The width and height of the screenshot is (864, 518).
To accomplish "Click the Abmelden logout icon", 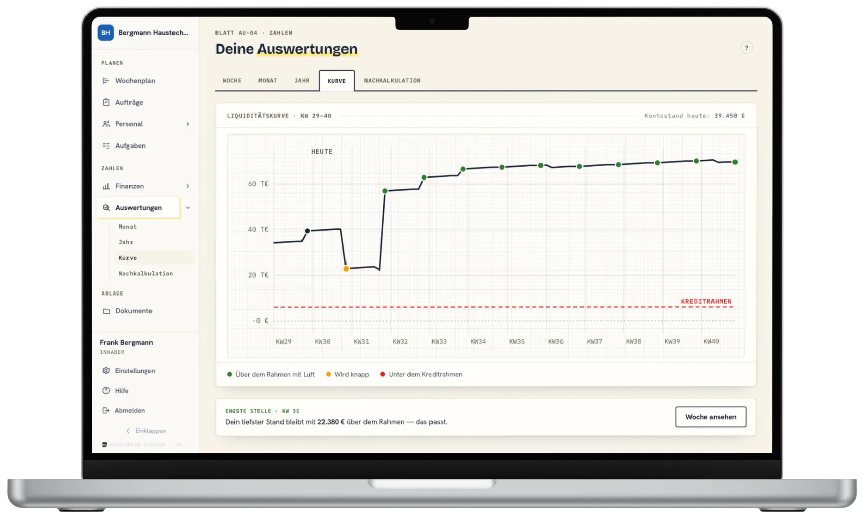I will (106, 410).
